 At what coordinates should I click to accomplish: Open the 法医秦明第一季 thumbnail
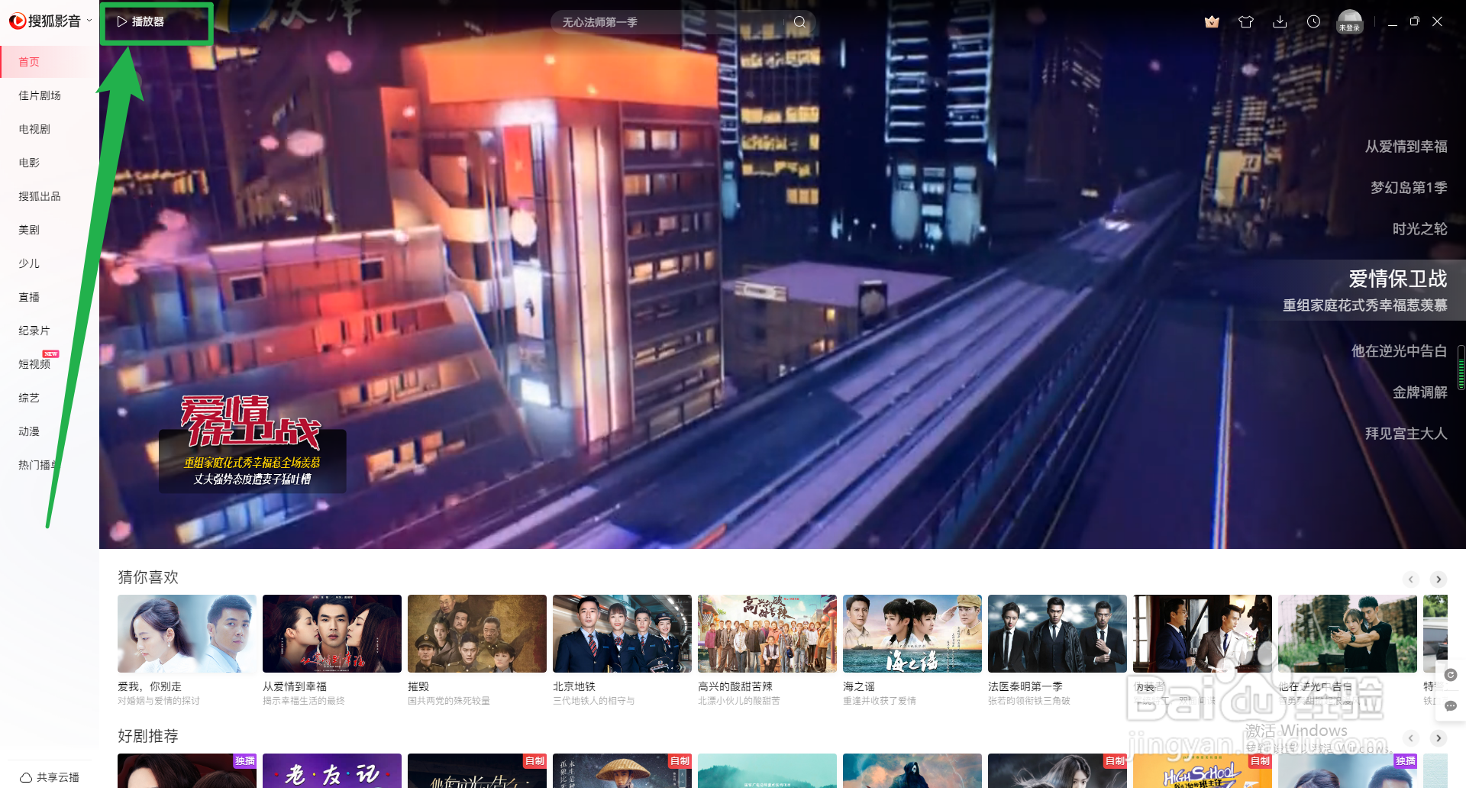[1058, 634]
